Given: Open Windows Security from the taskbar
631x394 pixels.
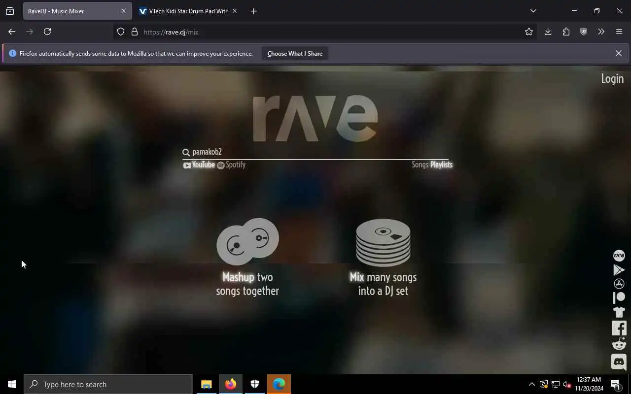Looking at the screenshot, I should point(255,384).
